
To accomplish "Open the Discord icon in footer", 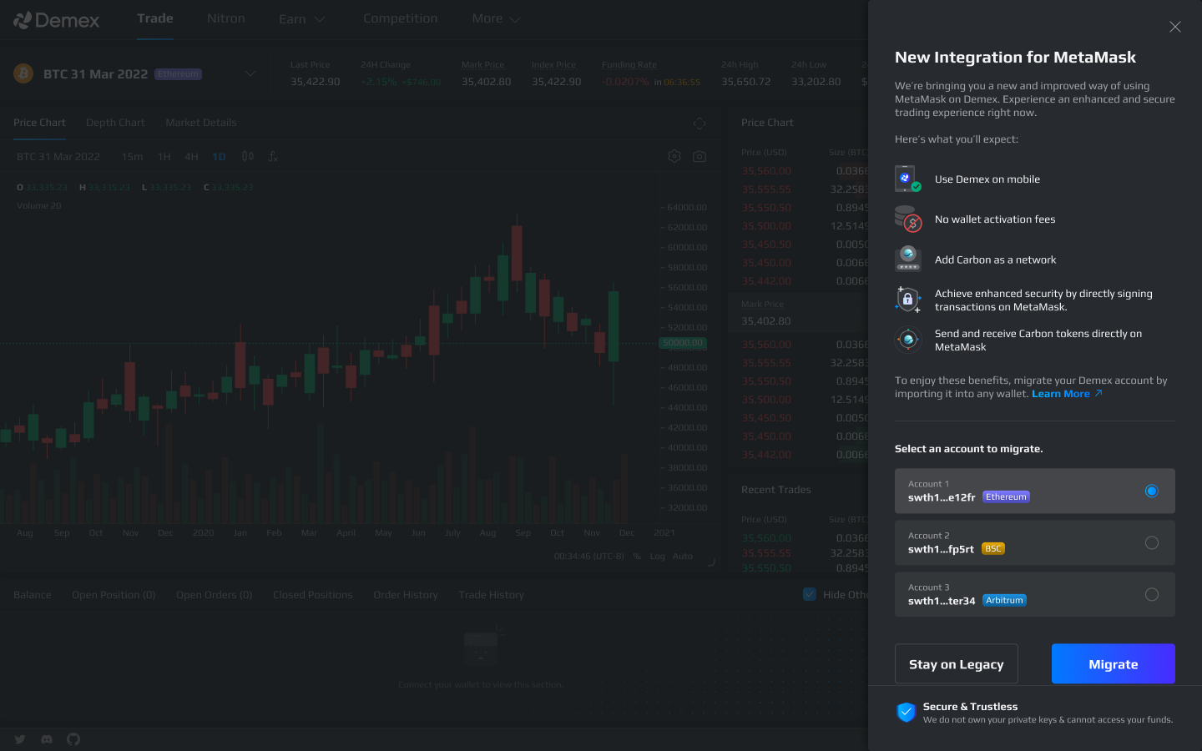I will pyautogui.click(x=47, y=739).
